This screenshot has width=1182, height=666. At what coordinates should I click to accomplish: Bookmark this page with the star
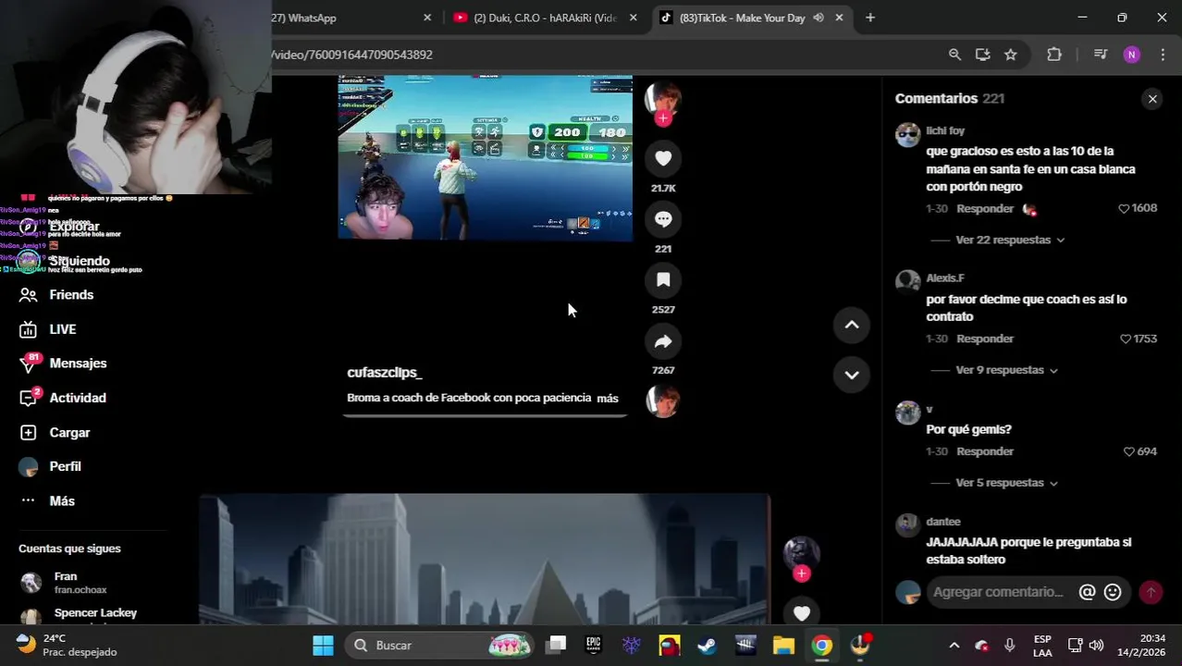(1011, 55)
